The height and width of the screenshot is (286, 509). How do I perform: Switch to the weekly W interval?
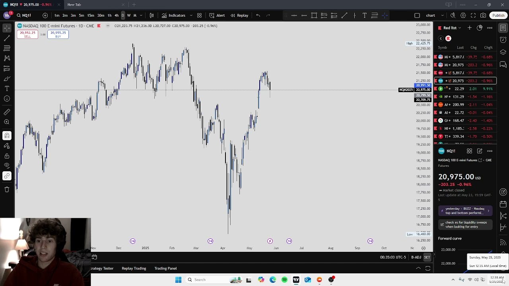pos(129,15)
